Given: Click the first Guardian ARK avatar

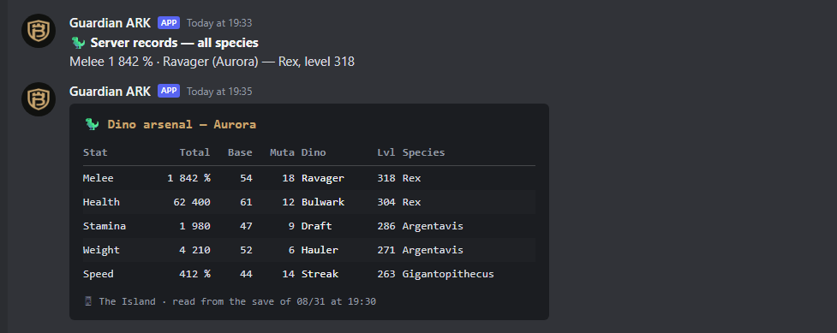Looking at the screenshot, I should pyautogui.click(x=39, y=31).
